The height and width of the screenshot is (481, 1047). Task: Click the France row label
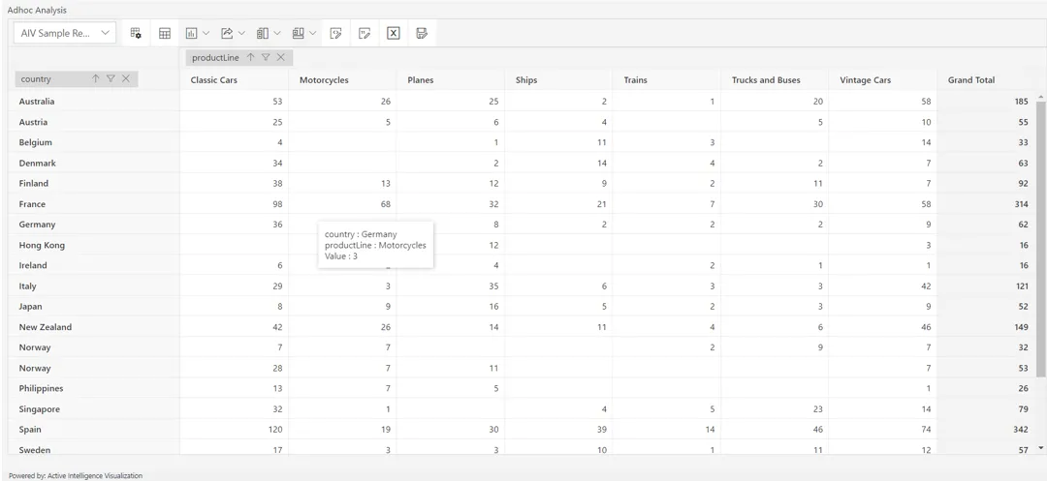[32, 204]
